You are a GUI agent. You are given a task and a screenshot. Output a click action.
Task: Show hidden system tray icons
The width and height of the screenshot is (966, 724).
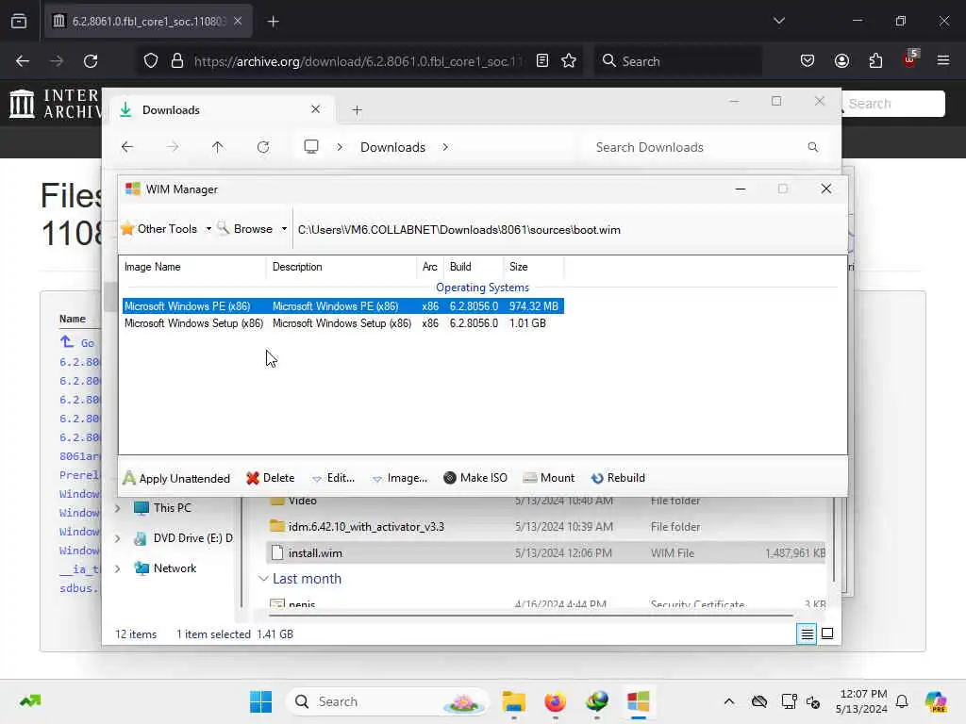729,701
